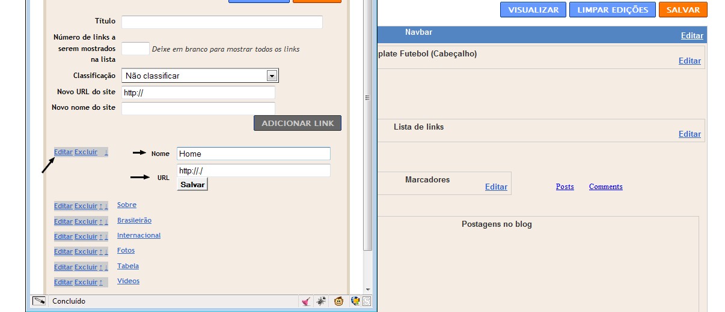
Task: Click the shield icon in the status bar
Action: (356, 301)
